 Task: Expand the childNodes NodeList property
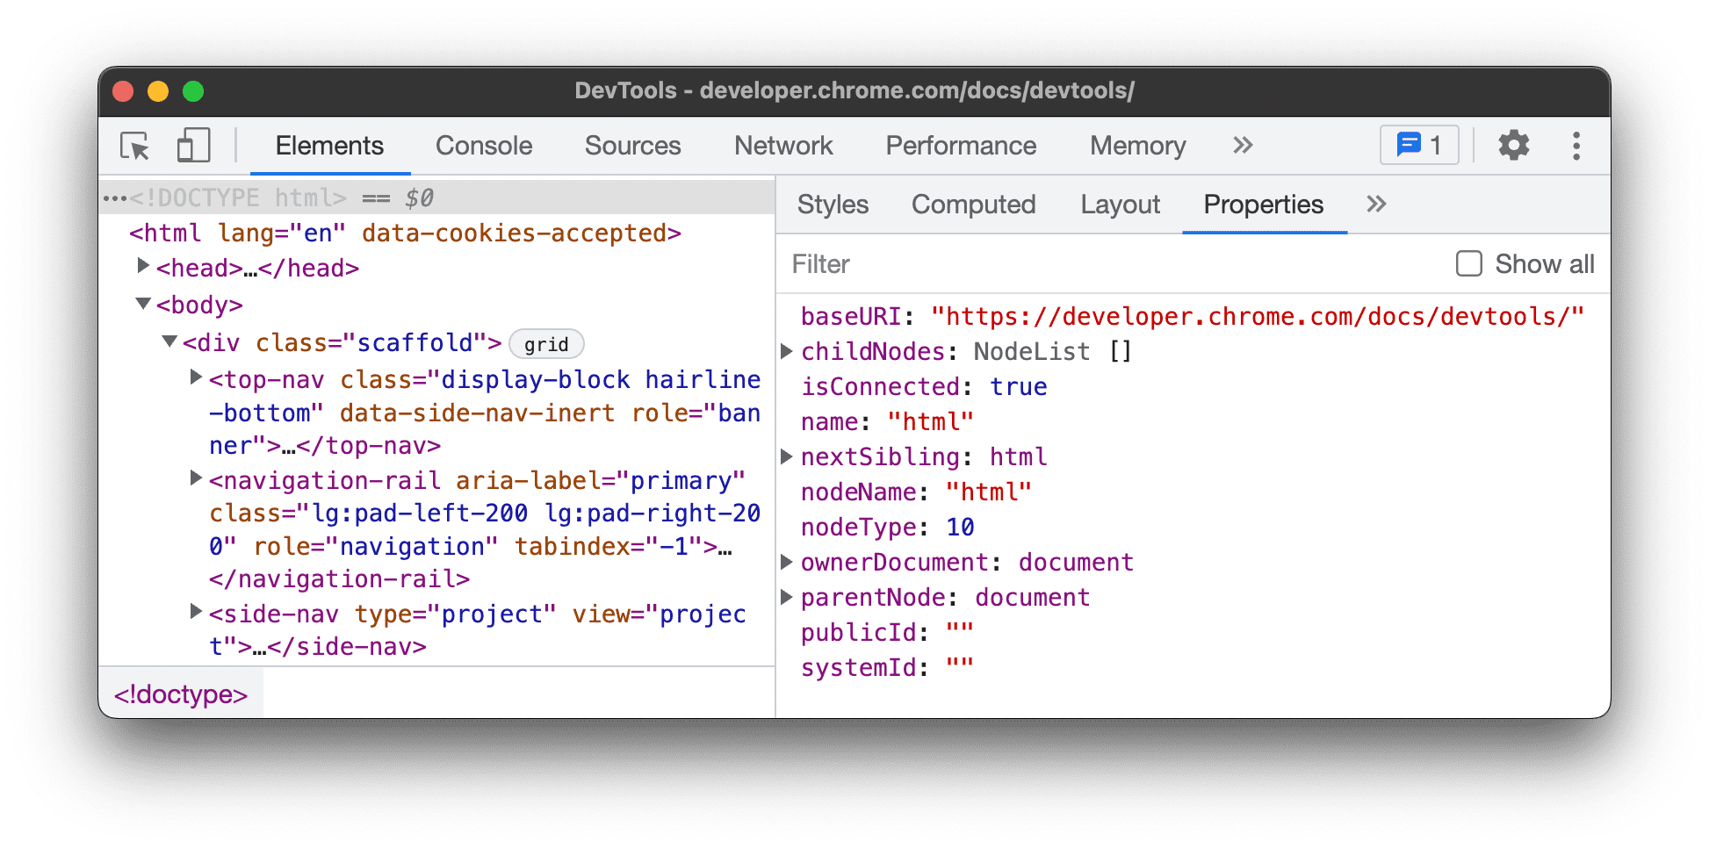pyautogui.click(x=786, y=351)
